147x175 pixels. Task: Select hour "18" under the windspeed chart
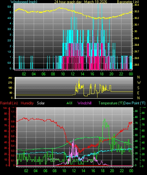102,74
